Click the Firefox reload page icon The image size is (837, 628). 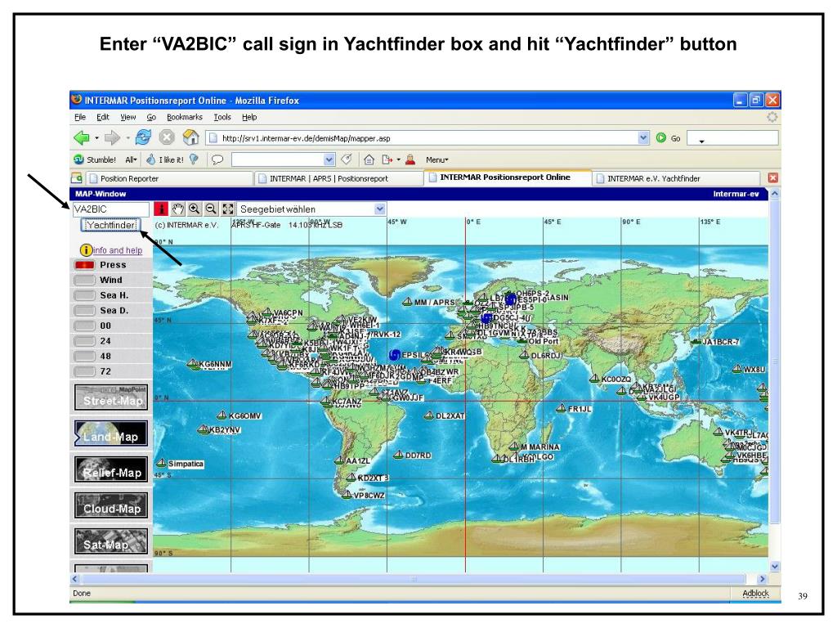(x=143, y=138)
